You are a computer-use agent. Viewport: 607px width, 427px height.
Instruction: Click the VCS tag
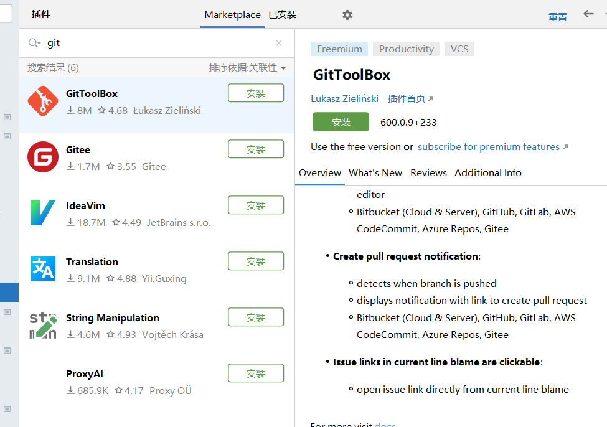click(x=459, y=49)
